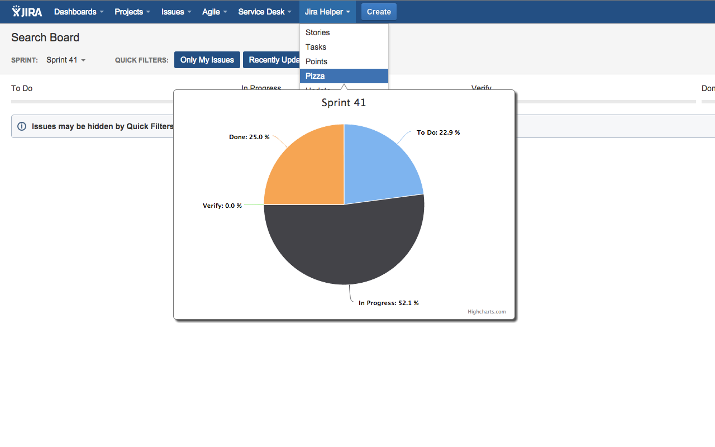
Task: Click the Create button
Action: pos(379,12)
